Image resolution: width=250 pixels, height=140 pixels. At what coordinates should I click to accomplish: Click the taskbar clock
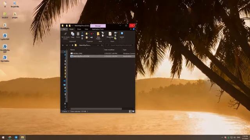click(245, 137)
